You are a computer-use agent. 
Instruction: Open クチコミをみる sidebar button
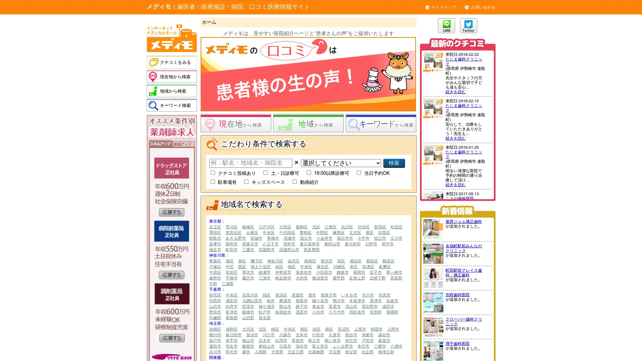tap(172, 63)
